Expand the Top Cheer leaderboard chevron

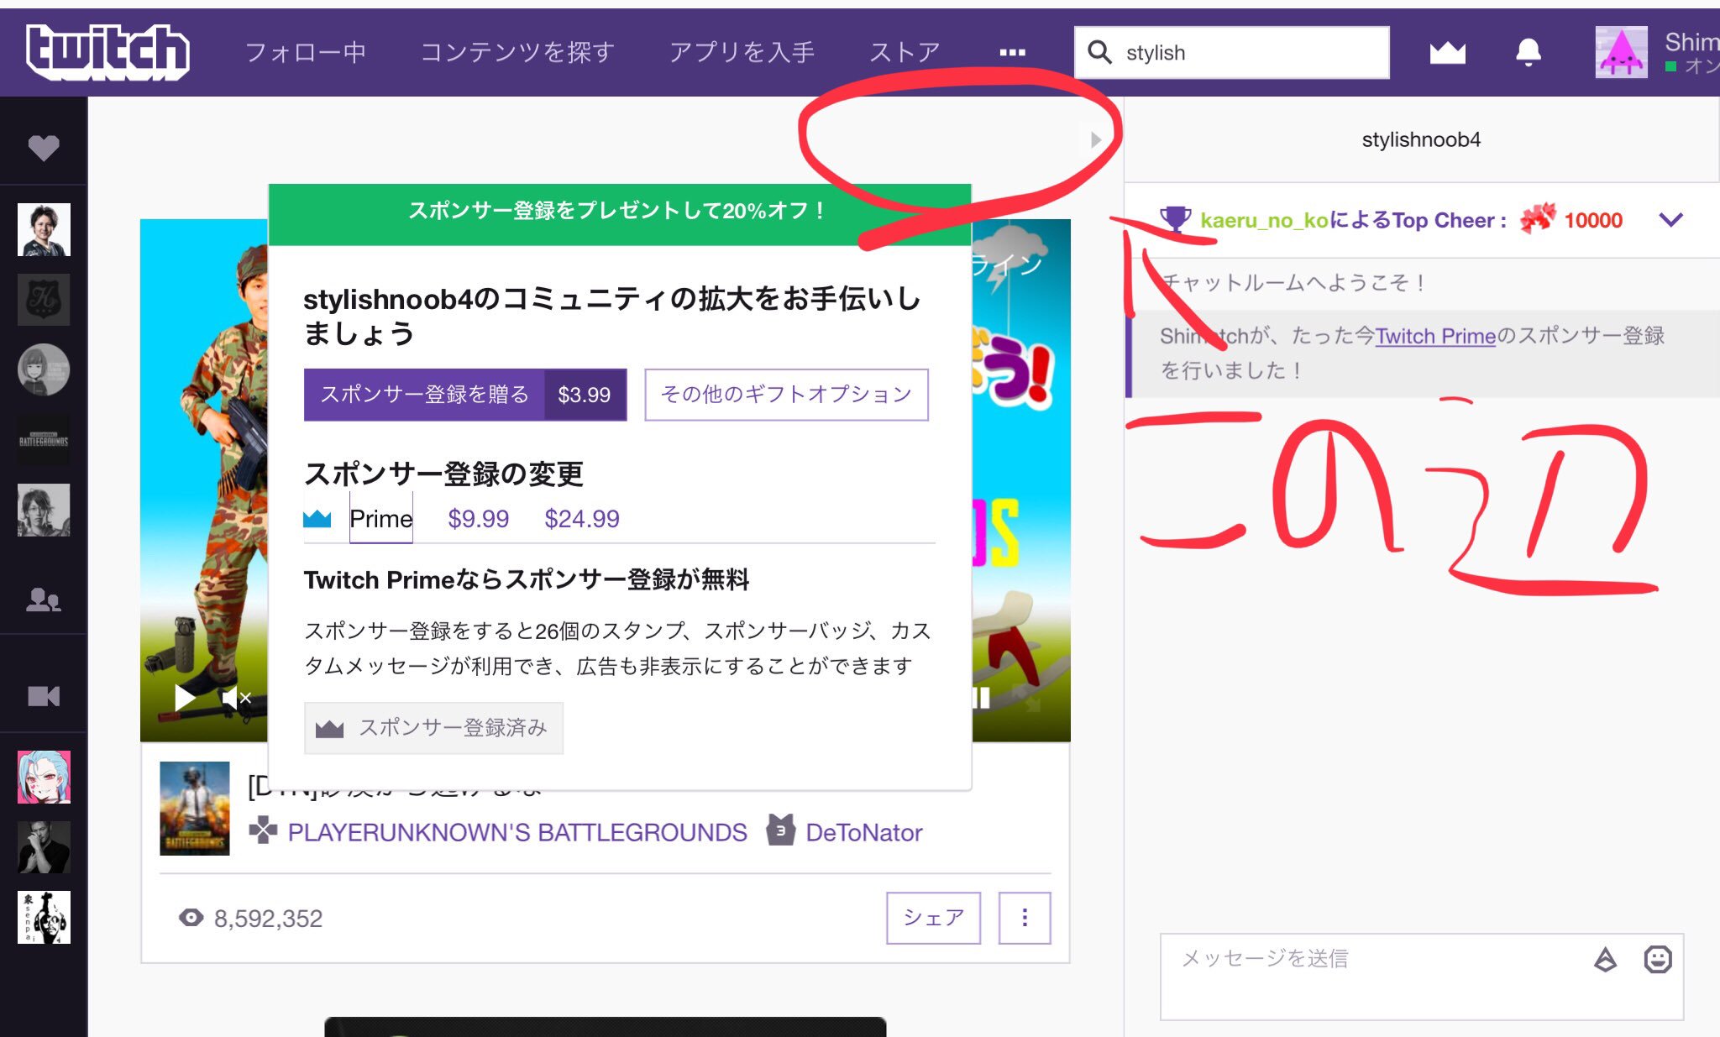(x=1670, y=220)
